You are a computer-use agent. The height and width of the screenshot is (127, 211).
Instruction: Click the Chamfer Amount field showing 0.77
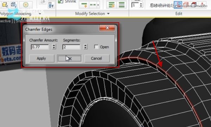(x=40, y=47)
